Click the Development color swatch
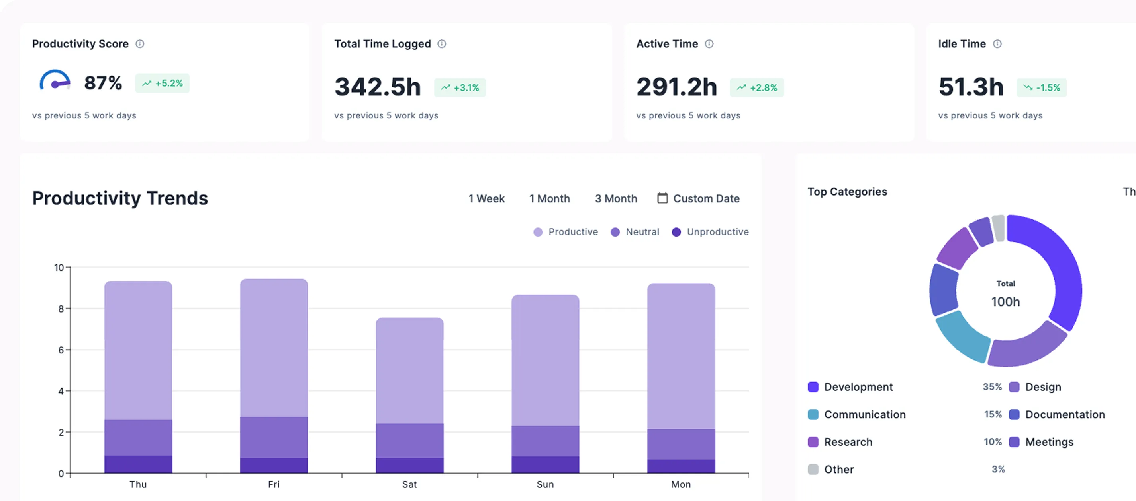Image resolution: width=1136 pixels, height=501 pixels. [x=813, y=387]
